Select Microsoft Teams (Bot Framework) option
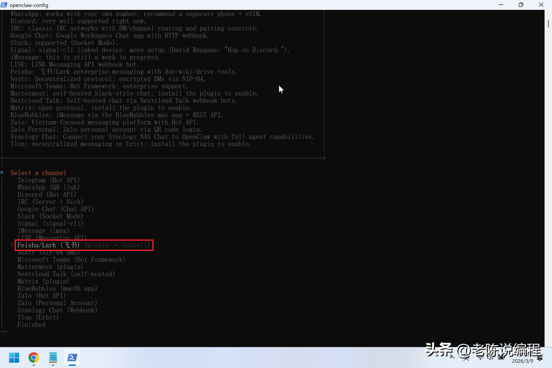Viewport: 552px width, 368px height. tap(71, 260)
